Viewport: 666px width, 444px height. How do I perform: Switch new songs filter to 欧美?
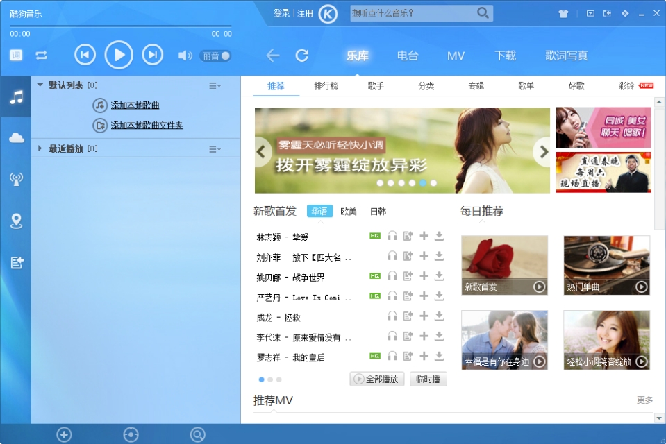[x=349, y=210]
